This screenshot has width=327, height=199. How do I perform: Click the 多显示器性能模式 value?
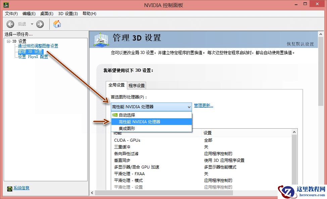(x=220, y=167)
